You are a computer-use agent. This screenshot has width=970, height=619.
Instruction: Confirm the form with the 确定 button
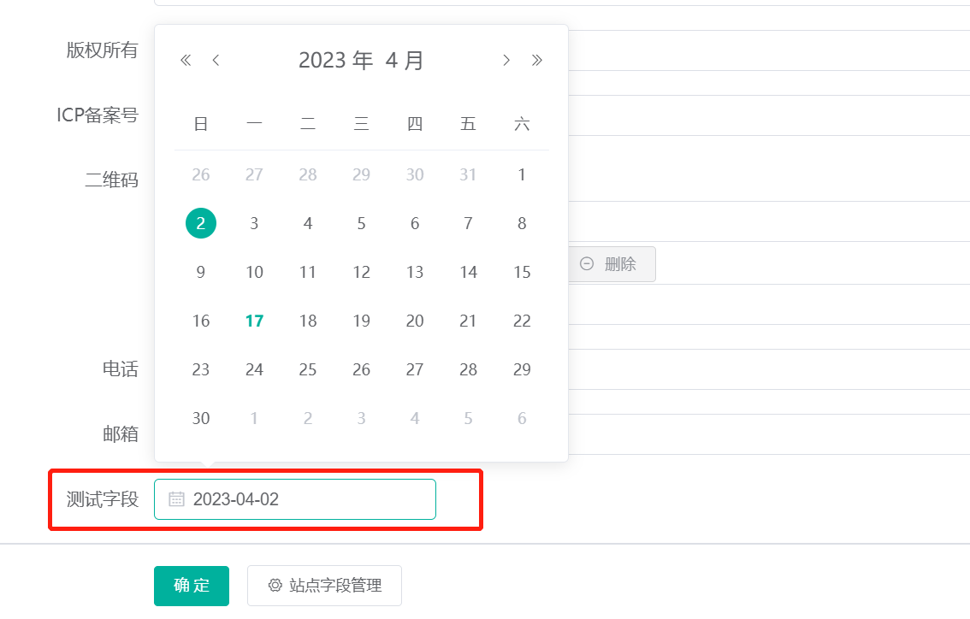[x=191, y=586]
